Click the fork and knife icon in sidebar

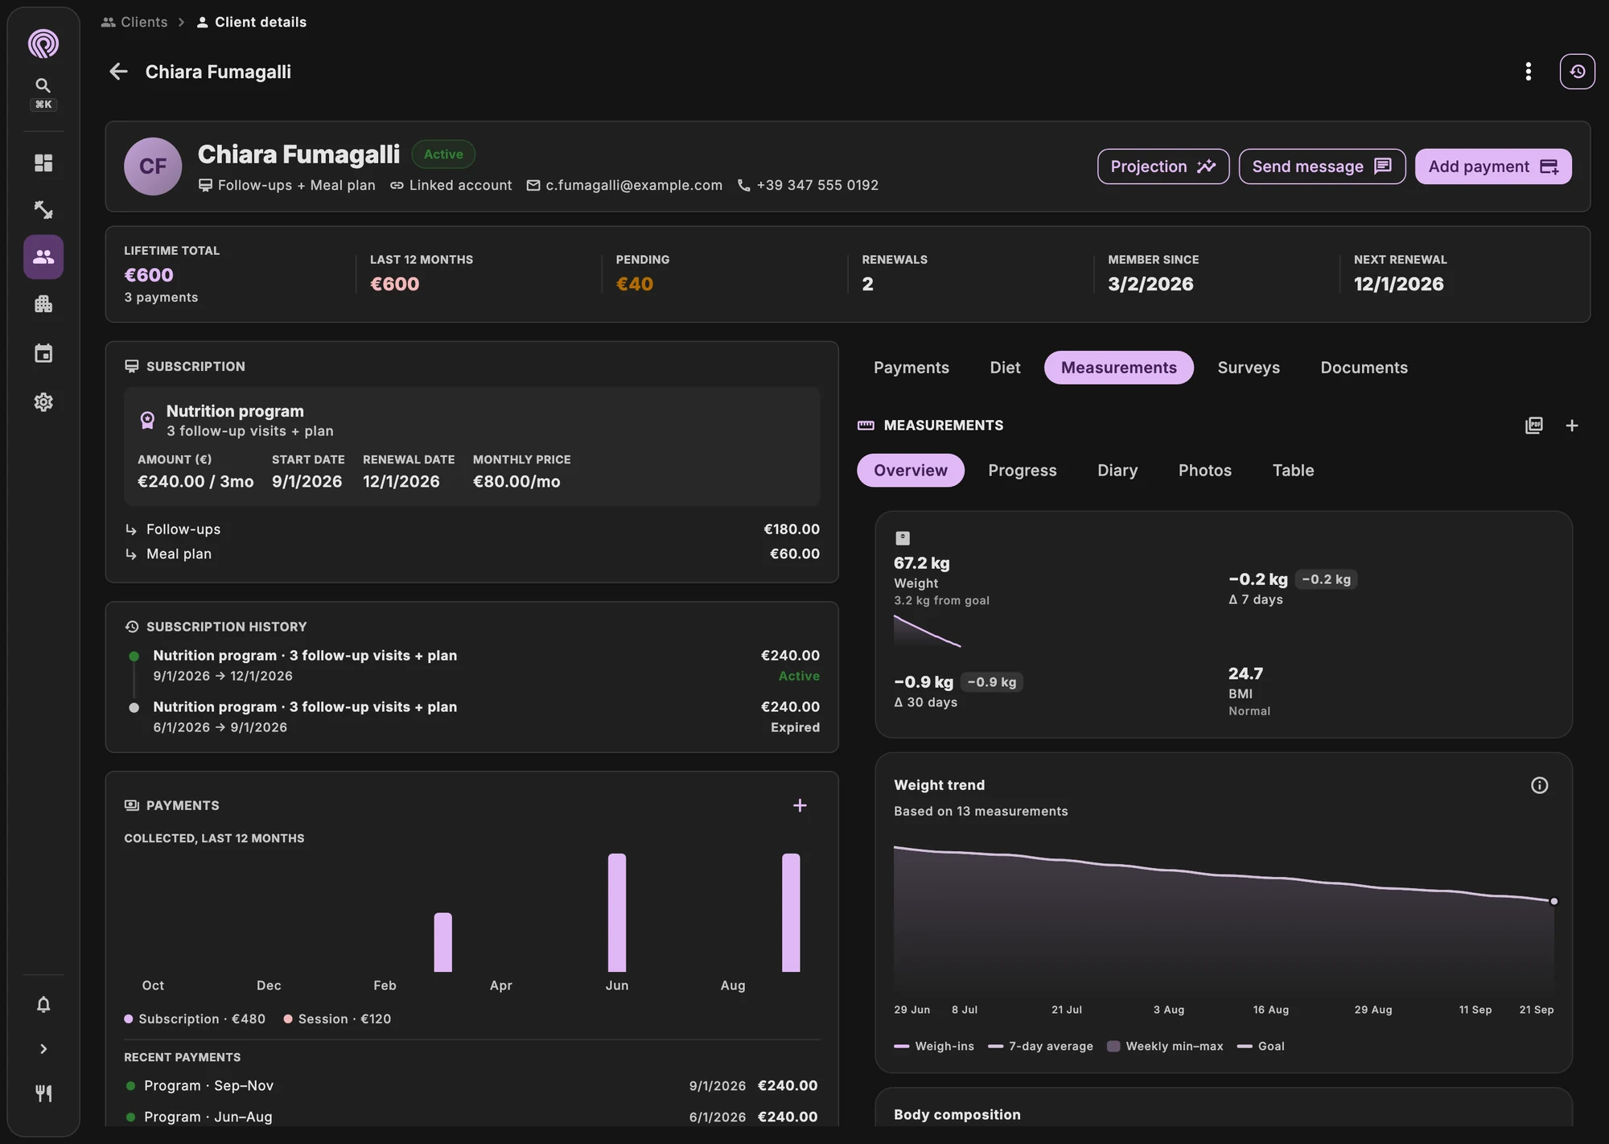43,1093
